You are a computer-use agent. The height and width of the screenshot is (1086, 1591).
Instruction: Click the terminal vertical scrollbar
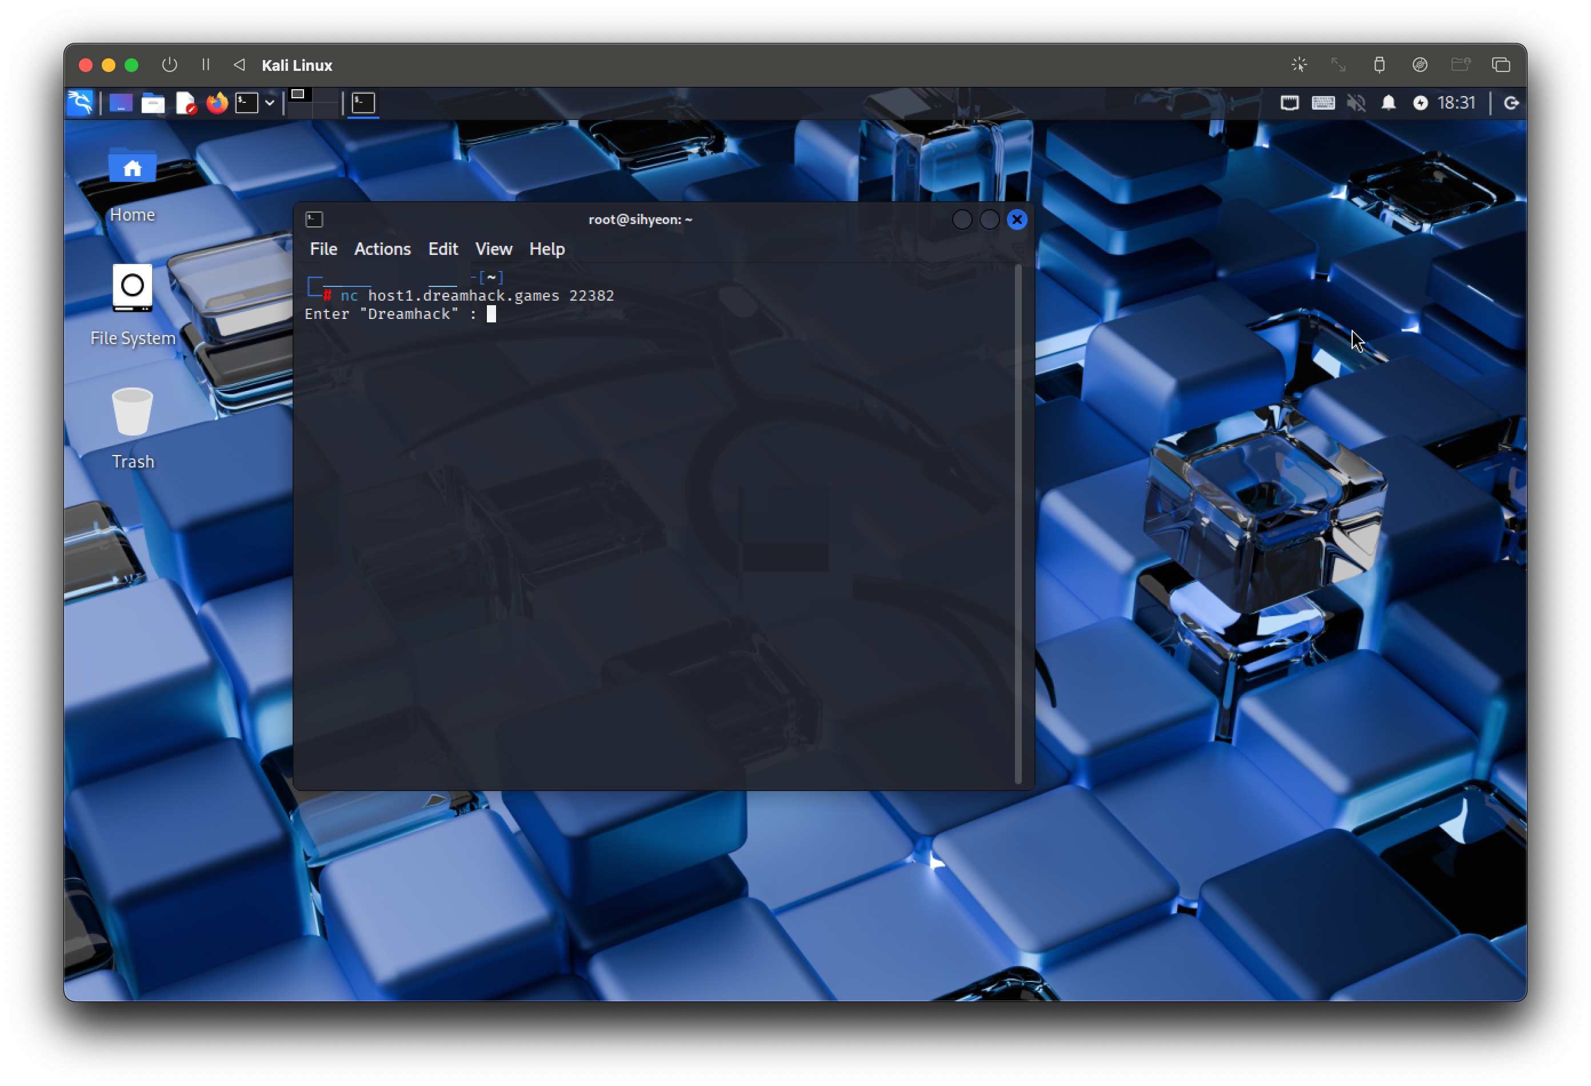pyautogui.click(x=1017, y=524)
